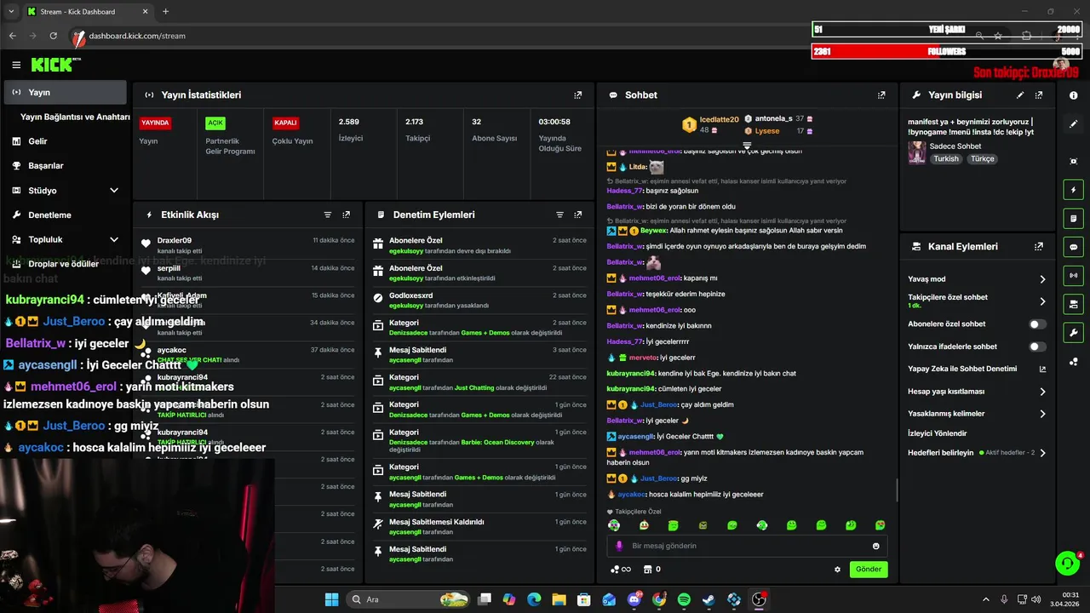Switch to Stream - Kick Dashboard browser tab

tap(87, 12)
